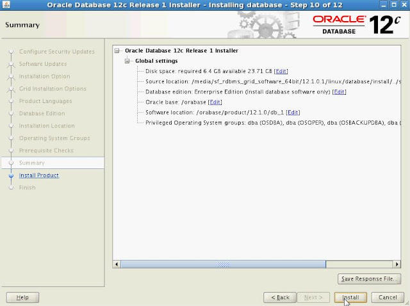Select the Source location row
Image resolution: width=410 pixels, height=306 pixels.
pos(273,81)
